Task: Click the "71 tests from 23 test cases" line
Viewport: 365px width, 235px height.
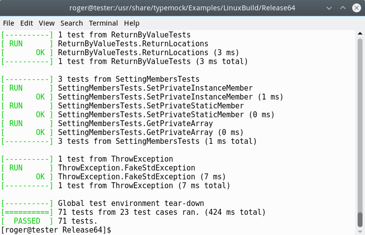Action: click(162, 212)
